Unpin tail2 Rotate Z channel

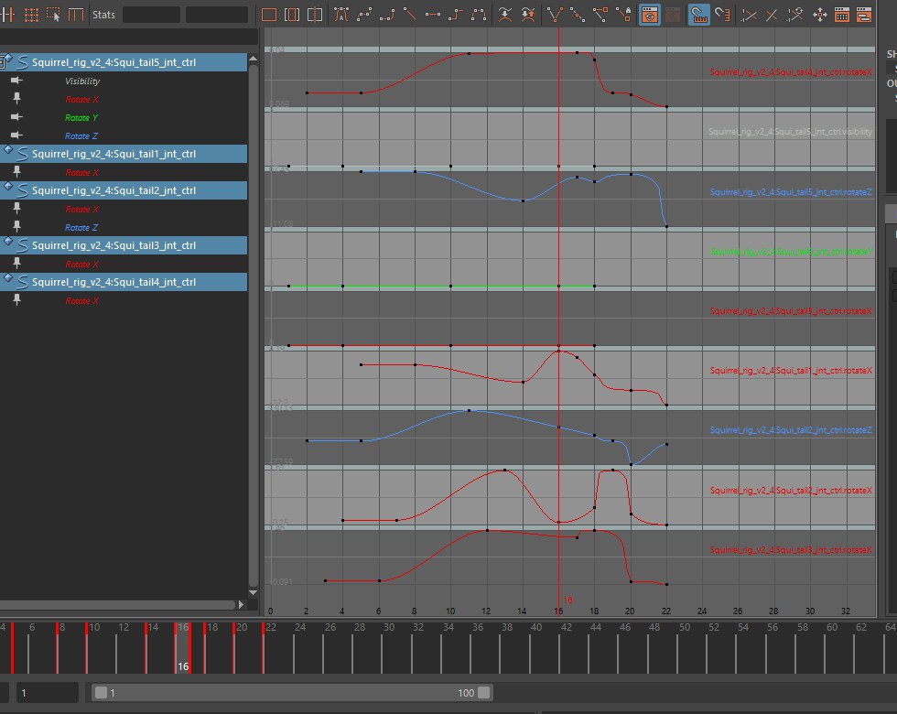pos(16,227)
